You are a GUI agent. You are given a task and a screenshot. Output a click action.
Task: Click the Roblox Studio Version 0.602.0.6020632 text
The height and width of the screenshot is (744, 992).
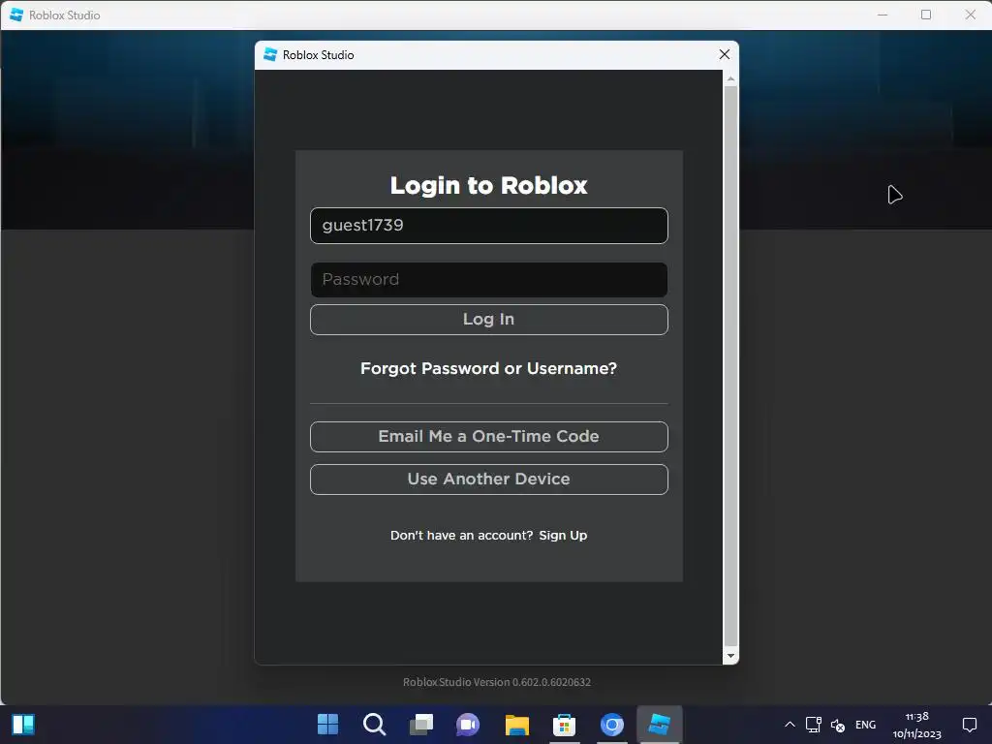[497, 682]
